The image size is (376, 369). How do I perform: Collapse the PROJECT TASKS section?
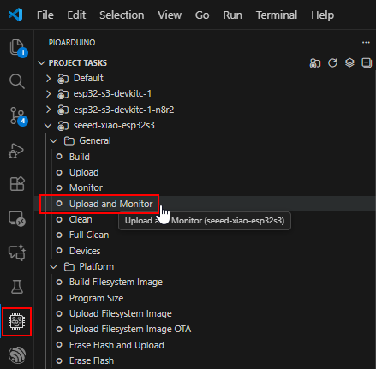point(42,63)
